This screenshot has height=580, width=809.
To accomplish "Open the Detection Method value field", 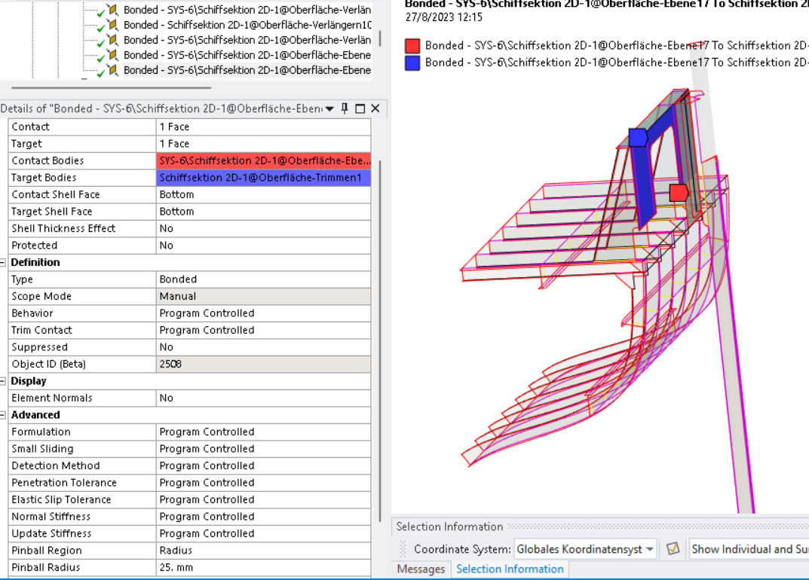I will click(264, 466).
